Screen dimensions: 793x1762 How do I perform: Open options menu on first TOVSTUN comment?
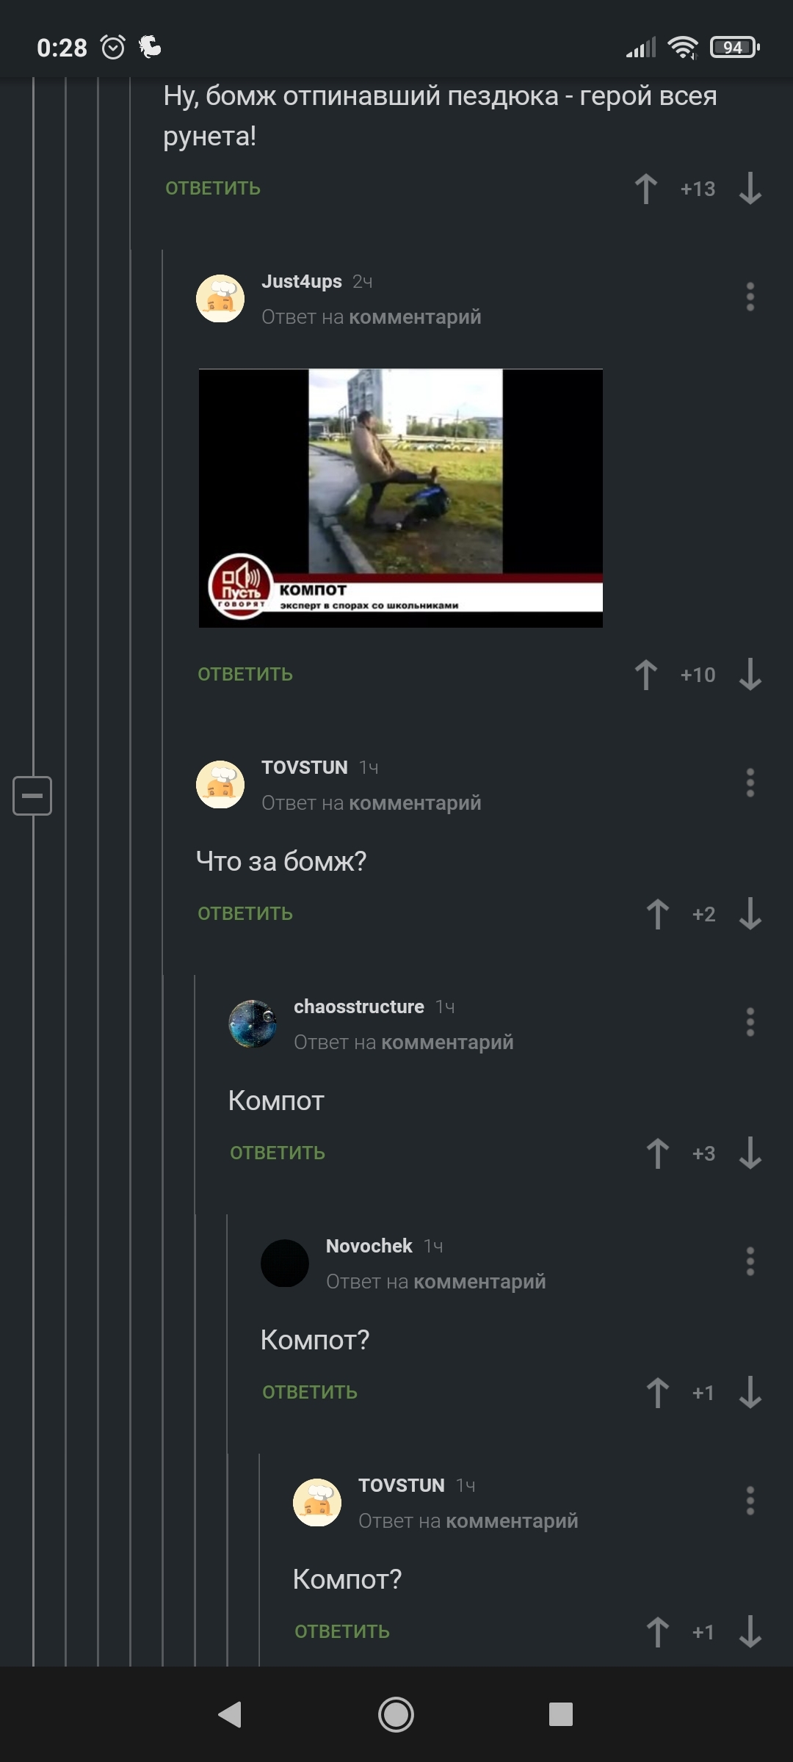pyautogui.click(x=750, y=783)
